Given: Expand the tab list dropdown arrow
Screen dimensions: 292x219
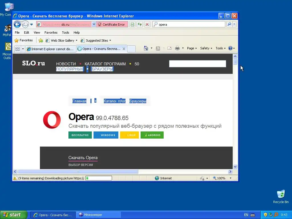Looking at the screenshot, I should 23,49.
